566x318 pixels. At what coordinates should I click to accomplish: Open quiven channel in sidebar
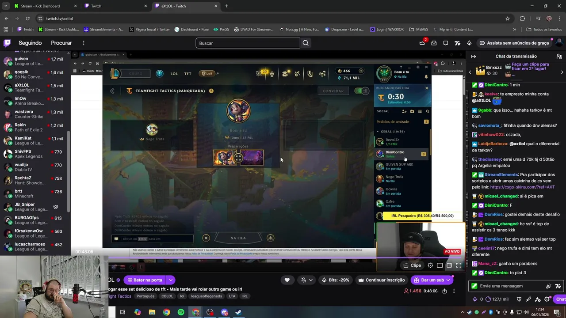(x=35, y=61)
